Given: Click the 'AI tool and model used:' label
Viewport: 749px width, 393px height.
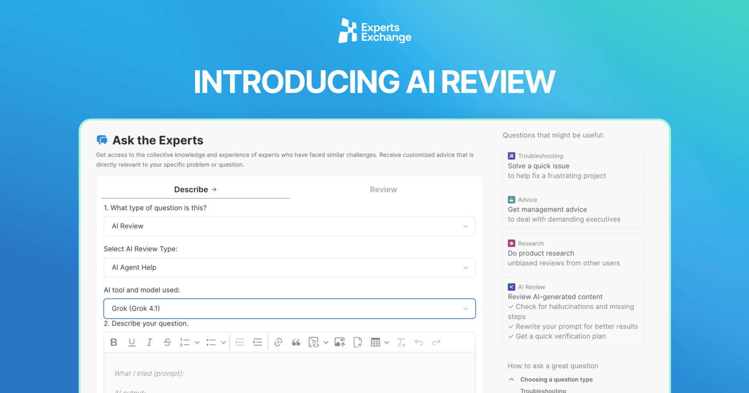Looking at the screenshot, I should [142, 290].
